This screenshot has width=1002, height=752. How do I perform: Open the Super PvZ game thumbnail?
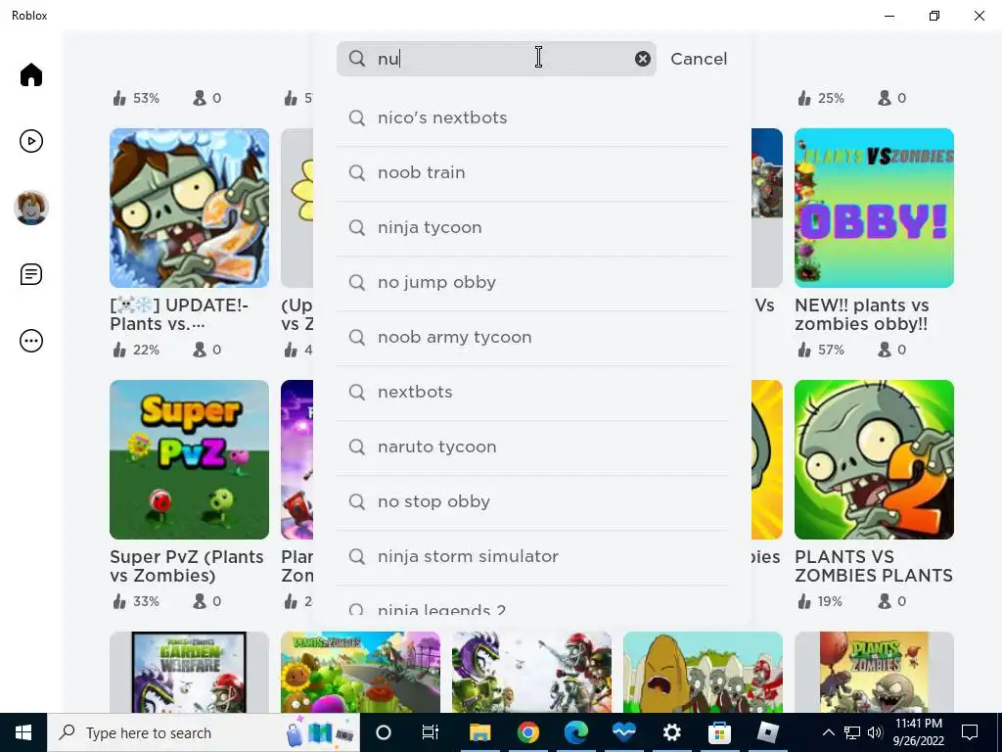click(189, 460)
